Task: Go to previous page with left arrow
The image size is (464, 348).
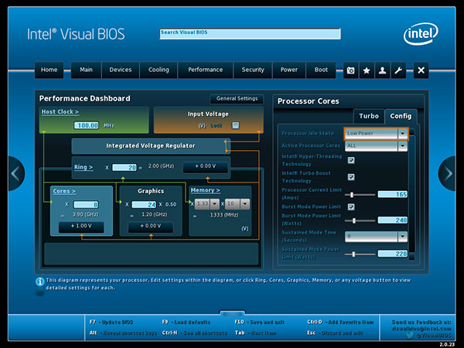Action: (x=15, y=173)
